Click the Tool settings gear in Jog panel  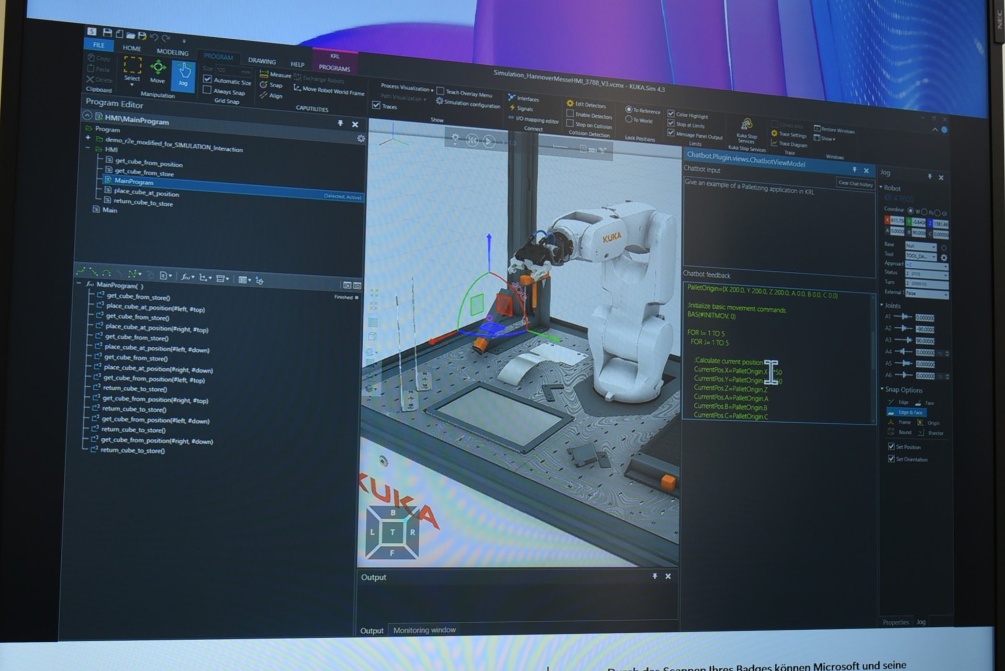point(944,258)
